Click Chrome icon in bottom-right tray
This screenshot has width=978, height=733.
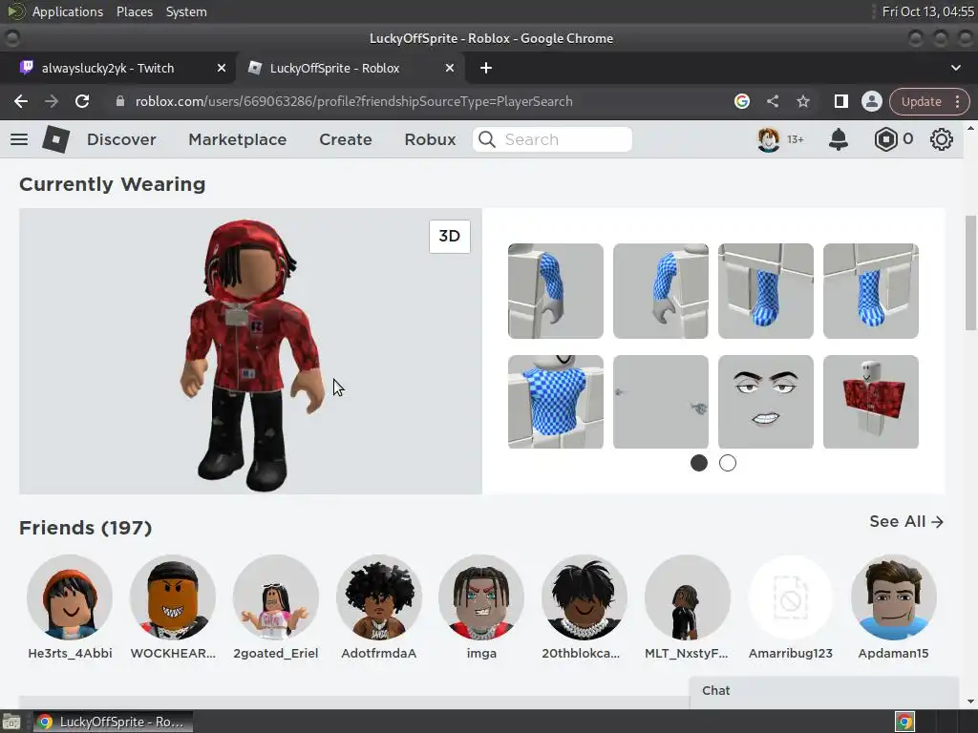click(904, 722)
